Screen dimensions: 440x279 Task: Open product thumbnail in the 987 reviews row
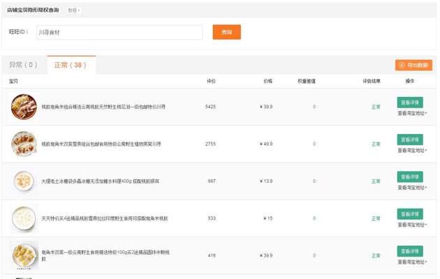24,181
